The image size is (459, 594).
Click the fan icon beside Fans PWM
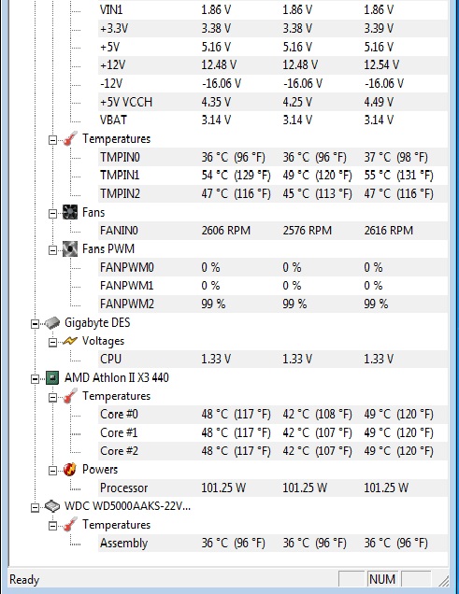point(70,248)
